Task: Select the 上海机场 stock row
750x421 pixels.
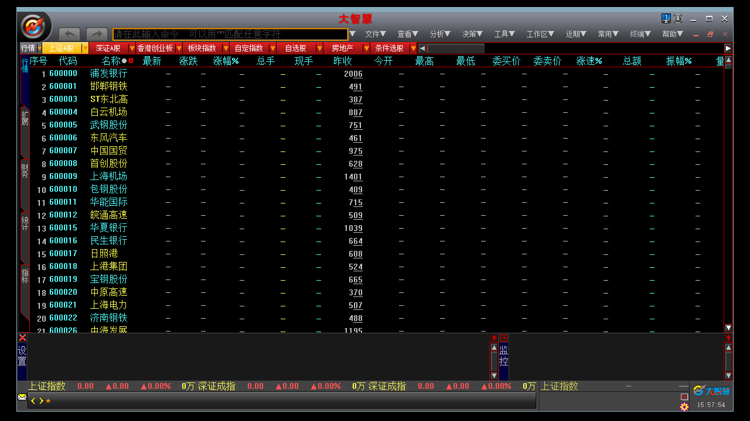Action: 377,177
